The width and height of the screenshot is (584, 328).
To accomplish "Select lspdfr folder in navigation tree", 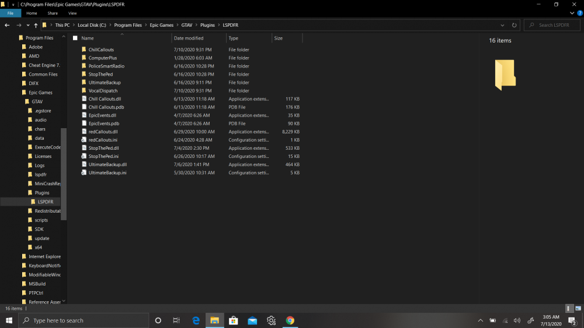I will tap(41, 174).
